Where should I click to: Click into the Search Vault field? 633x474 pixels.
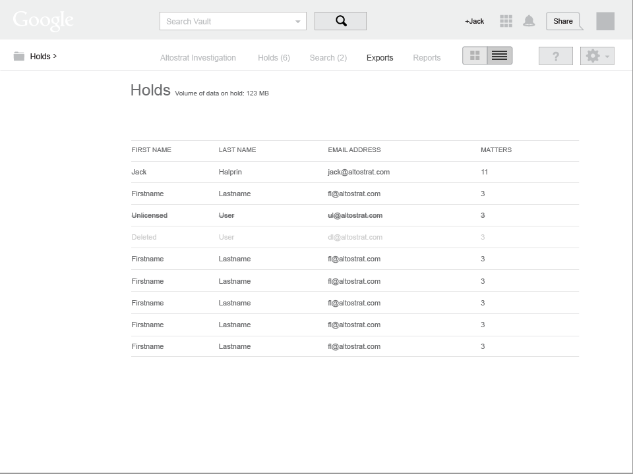tap(233, 21)
